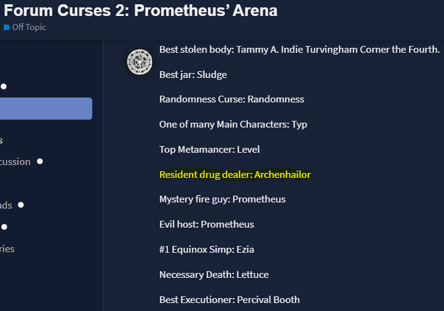
Task: Click the highlighted 'Resident drug dealer: Archenhailor' line
Action: point(235,175)
